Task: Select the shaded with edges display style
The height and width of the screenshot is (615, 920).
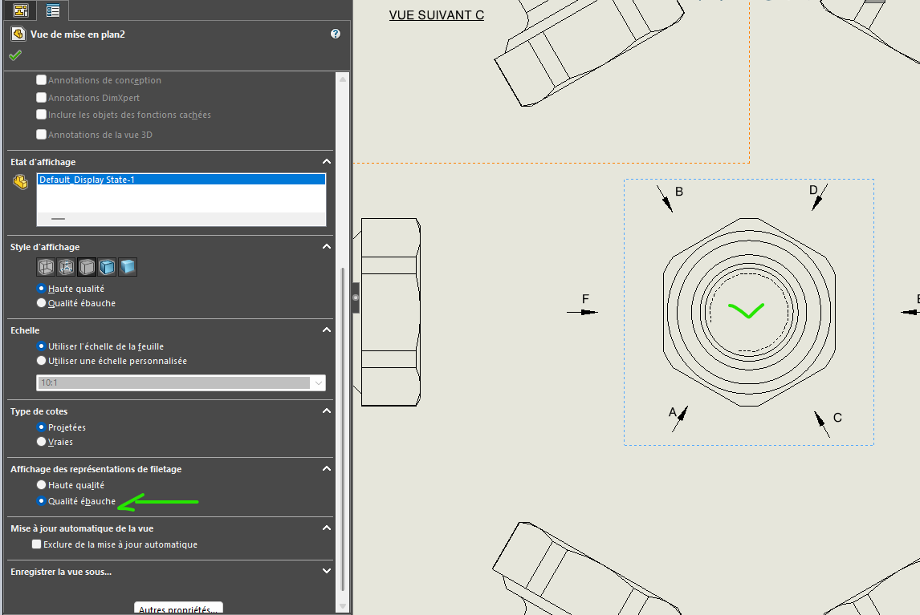Action: click(x=107, y=267)
